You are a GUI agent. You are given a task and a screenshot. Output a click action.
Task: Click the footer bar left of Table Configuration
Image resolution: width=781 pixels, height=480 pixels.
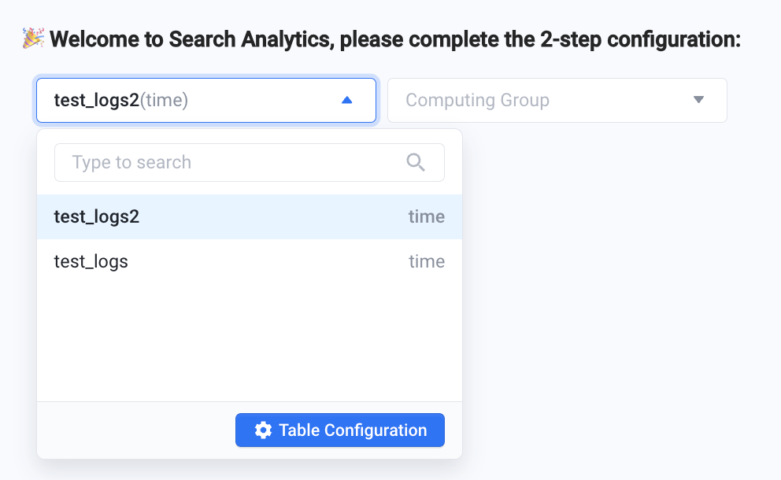coord(136,430)
